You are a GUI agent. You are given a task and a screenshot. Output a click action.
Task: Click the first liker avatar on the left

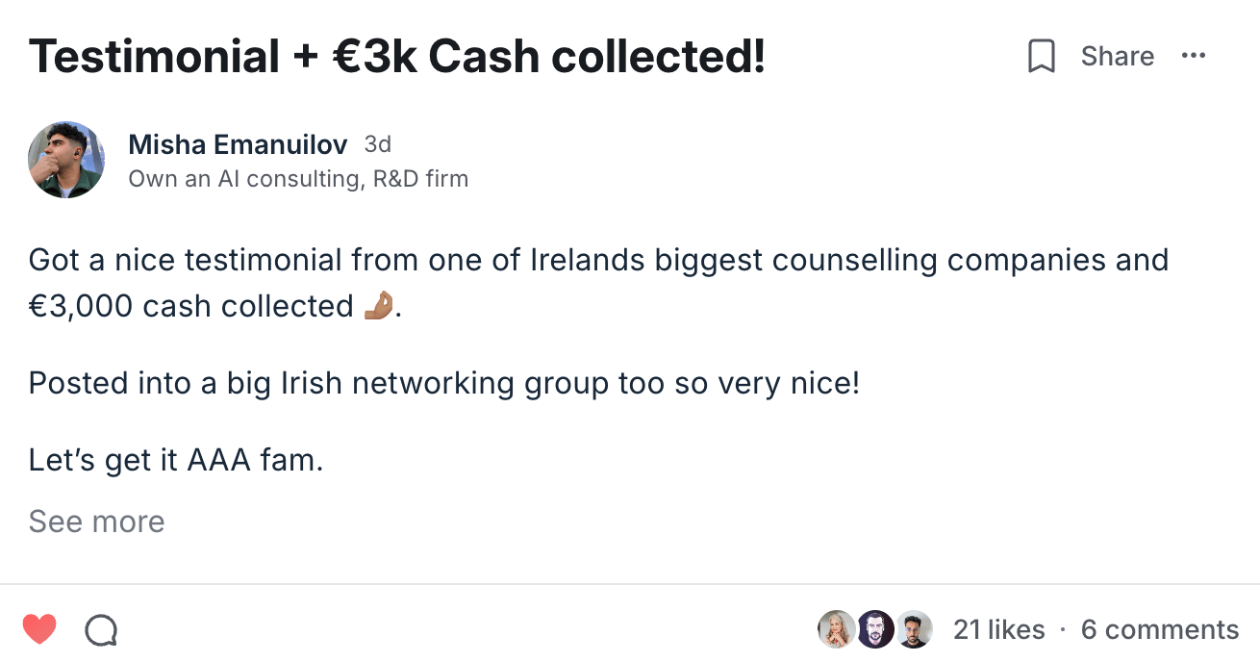click(836, 630)
